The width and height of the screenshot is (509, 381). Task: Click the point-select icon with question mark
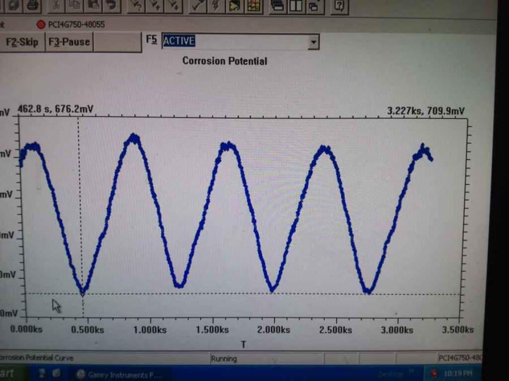click(136, 6)
